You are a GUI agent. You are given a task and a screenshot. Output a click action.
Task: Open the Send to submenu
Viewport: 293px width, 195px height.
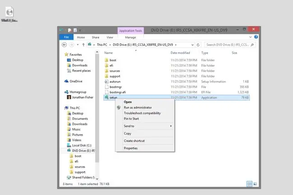tap(145, 126)
